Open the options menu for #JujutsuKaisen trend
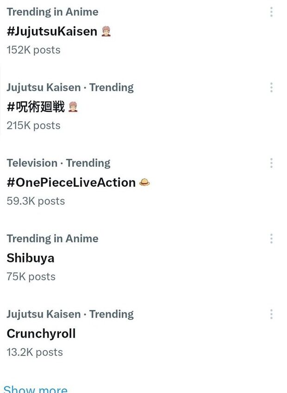Viewport: 287px width, 393px height. [x=271, y=12]
